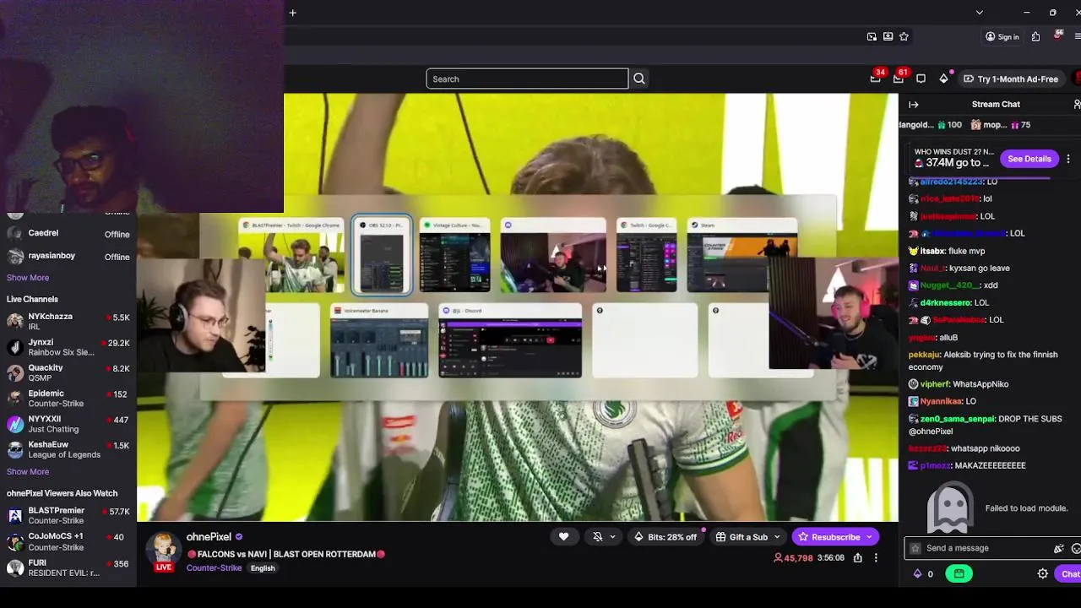Open the Prime loot inbox with 34 badge
The width and height of the screenshot is (1081, 608).
(x=876, y=79)
